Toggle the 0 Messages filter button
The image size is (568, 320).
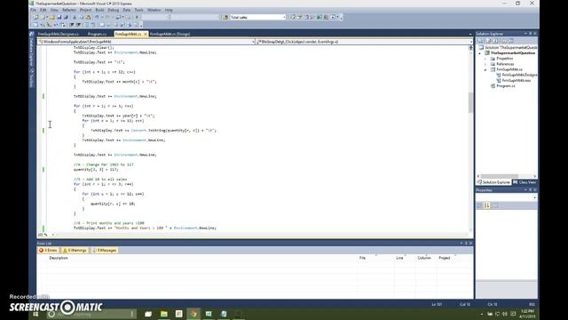(x=105, y=251)
